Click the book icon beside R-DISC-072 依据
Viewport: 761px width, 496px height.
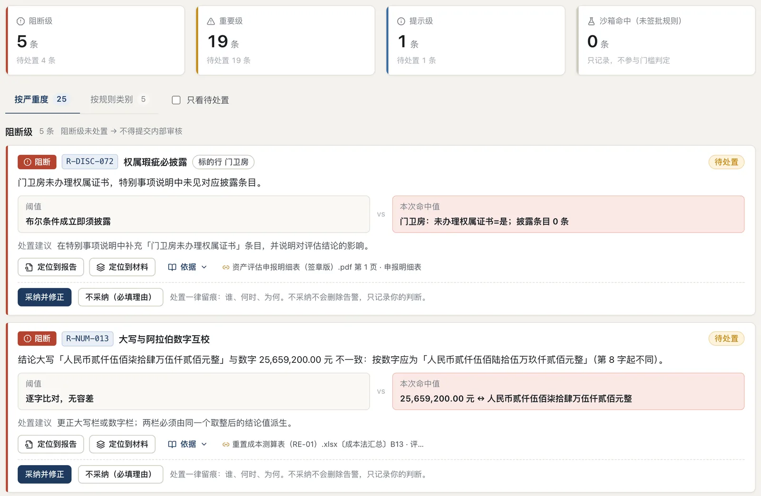click(172, 267)
